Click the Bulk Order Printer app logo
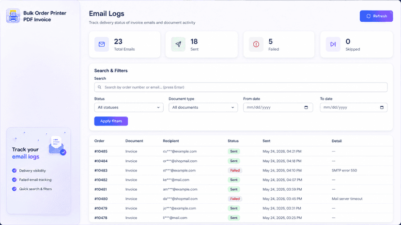Image resolution: width=401 pixels, height=225 pixels. click(13, 16)
